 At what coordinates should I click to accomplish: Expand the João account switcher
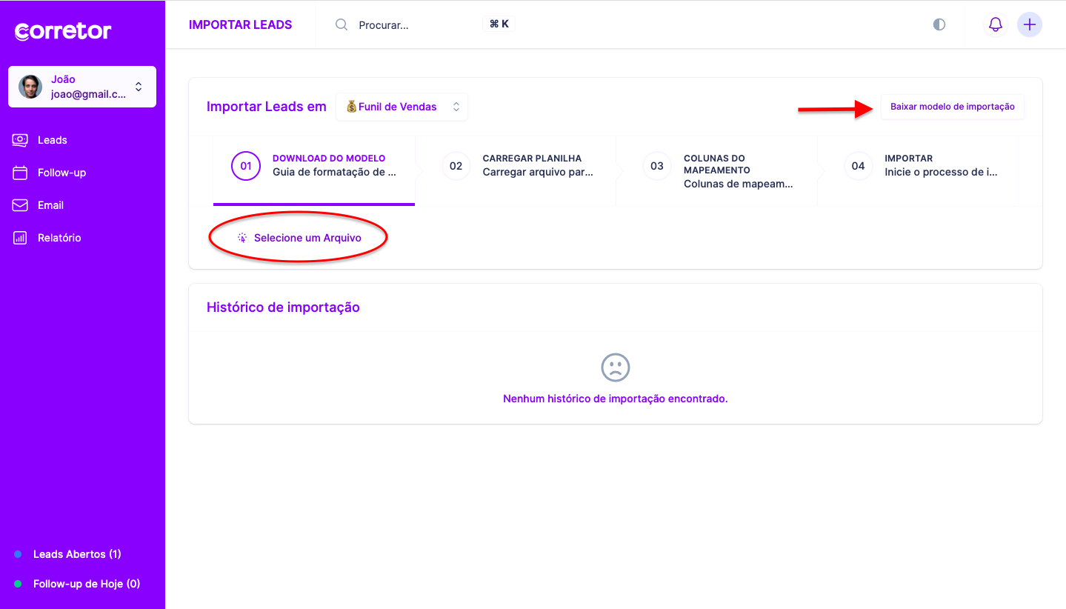[x=139, y=87]
